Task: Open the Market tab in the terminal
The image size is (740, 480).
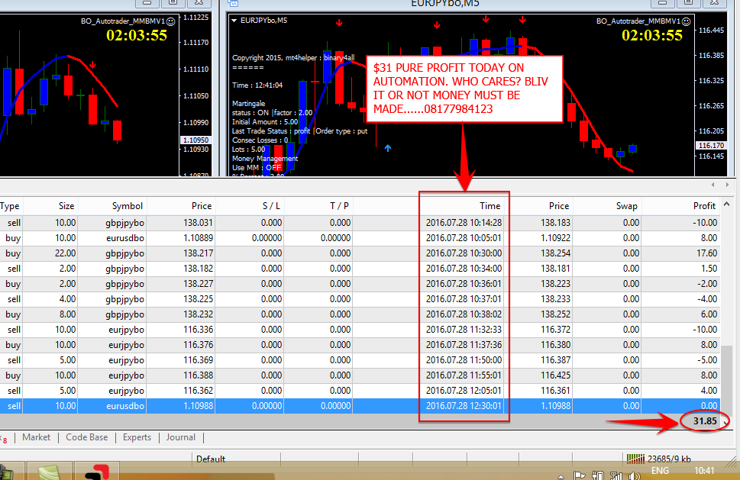Action: 36,437
